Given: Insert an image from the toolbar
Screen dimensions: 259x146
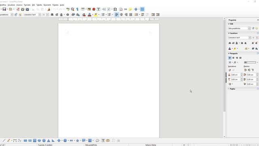Looking at the screenshot, I should coord(89,9).
